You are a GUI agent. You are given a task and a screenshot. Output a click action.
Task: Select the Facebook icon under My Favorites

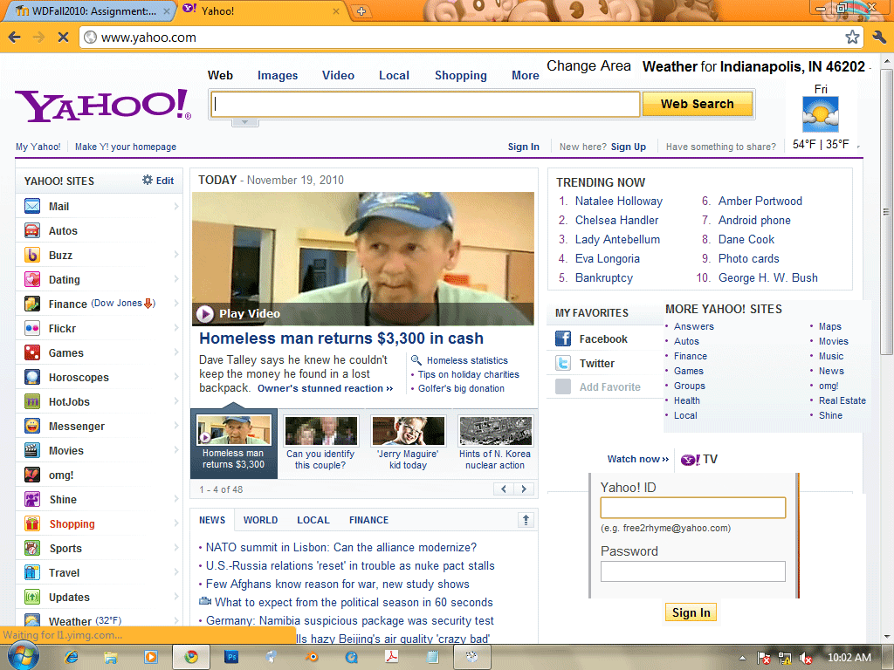tap(563, 339)
